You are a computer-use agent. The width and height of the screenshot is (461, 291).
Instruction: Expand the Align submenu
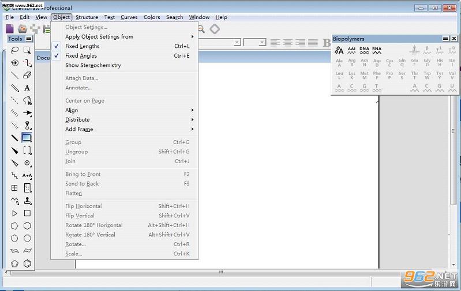click(125, 110)
